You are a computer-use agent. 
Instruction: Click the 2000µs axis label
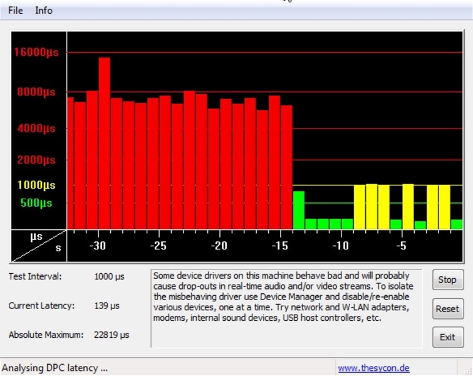pos(36,160)
